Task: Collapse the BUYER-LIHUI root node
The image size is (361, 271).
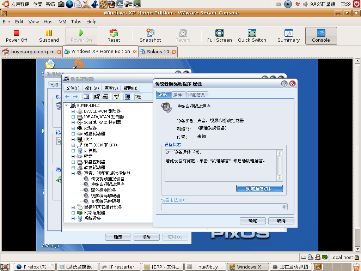Action: tap(66, 106)
